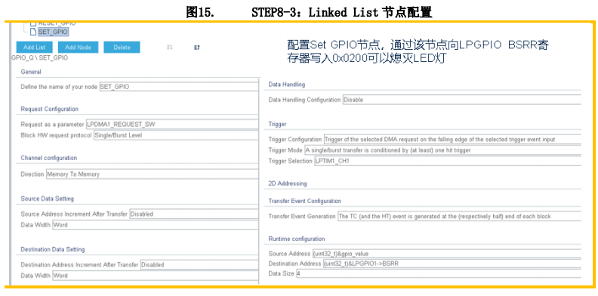
Task: Click the GPIO_Q \ SET_GPIO breadcrumb text
Action: pos(40,58)
